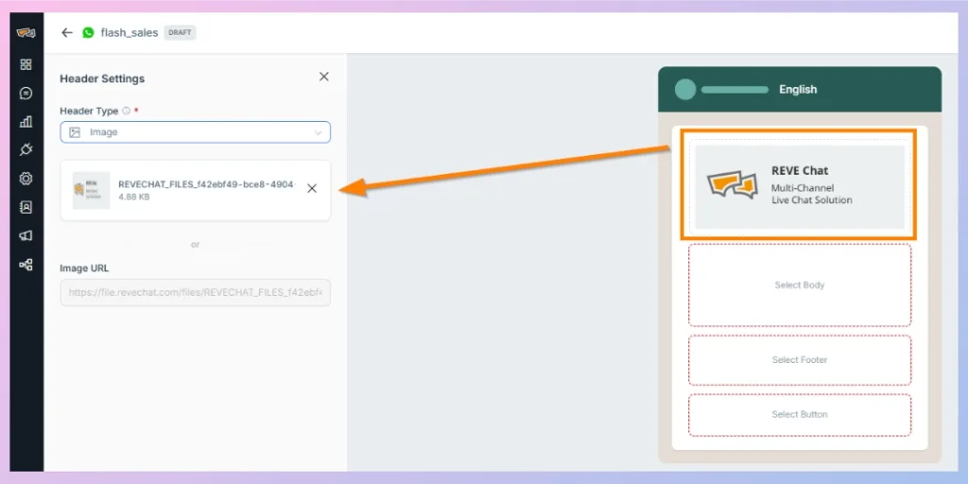
Task: Open the plug integrations icon in sidebar
Action: (x=26, y=150)
